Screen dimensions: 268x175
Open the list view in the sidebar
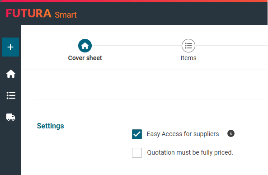[x=11, y=95]
